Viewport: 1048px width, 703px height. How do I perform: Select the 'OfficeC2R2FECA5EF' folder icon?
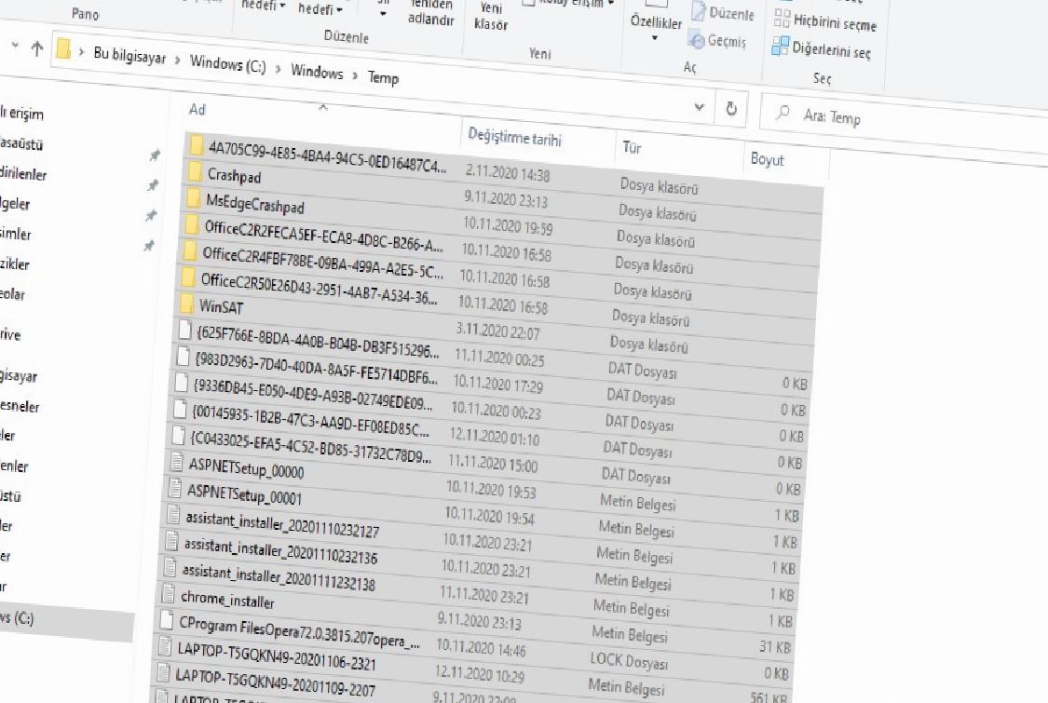pos(191,224)
